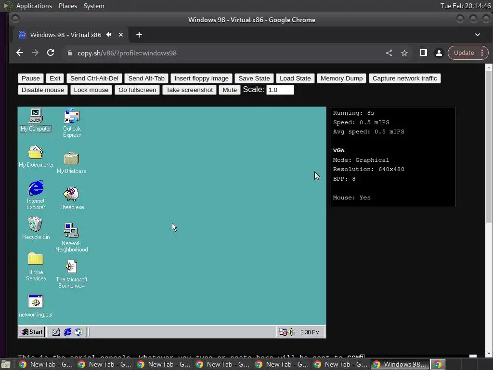493x370 pixels.
Task: Click the address bar URL
Action: pyautogui.click(x=127, y=53)
